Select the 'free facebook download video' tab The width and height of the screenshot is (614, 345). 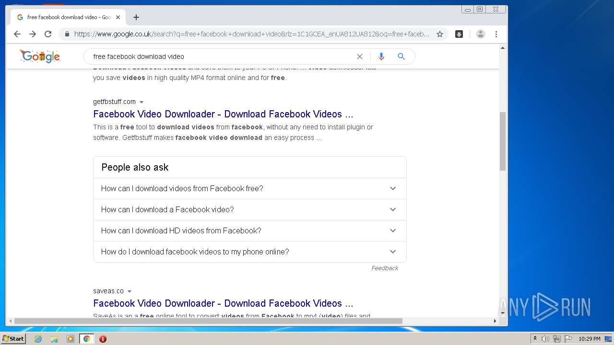pyautogui.click(x=69, y=17)
